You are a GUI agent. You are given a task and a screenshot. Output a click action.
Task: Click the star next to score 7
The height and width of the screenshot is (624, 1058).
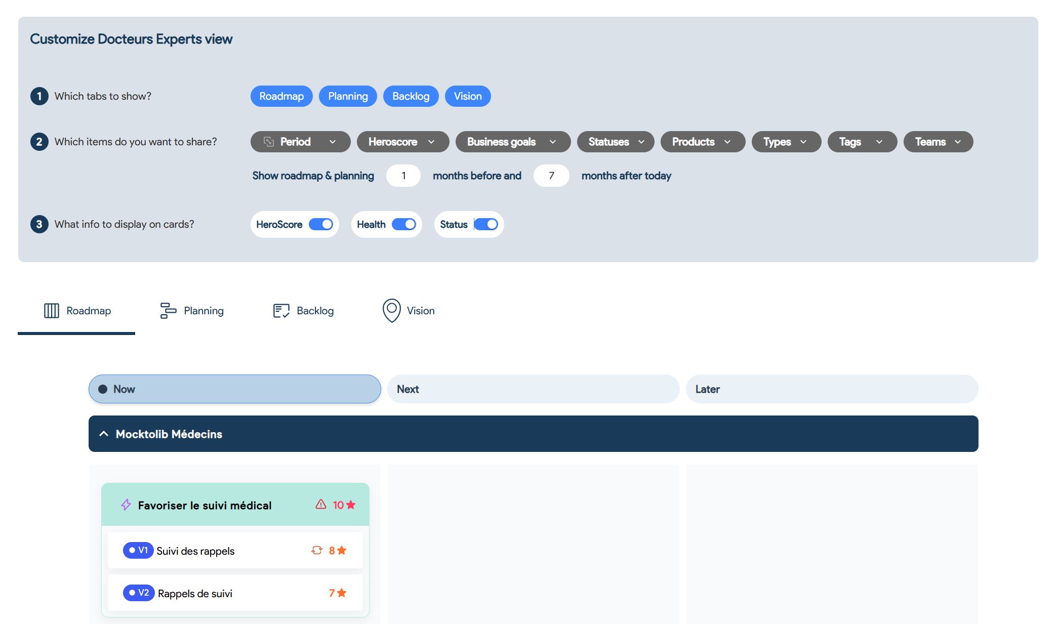point(342,593)
